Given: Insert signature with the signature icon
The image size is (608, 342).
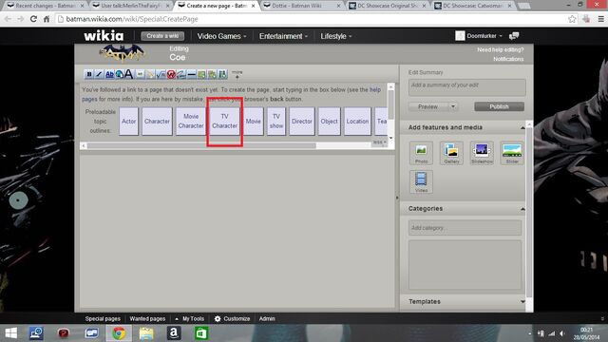Looking at the screenshot, I should click(181, 74).
